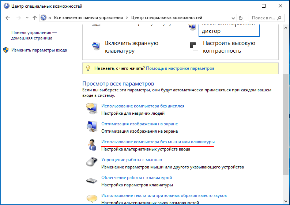
Task: Go up one level with the up arrow
Action: click(x=35, y=18)
